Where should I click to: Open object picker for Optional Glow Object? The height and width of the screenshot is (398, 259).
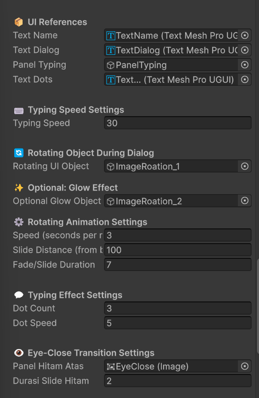point(244,201)
